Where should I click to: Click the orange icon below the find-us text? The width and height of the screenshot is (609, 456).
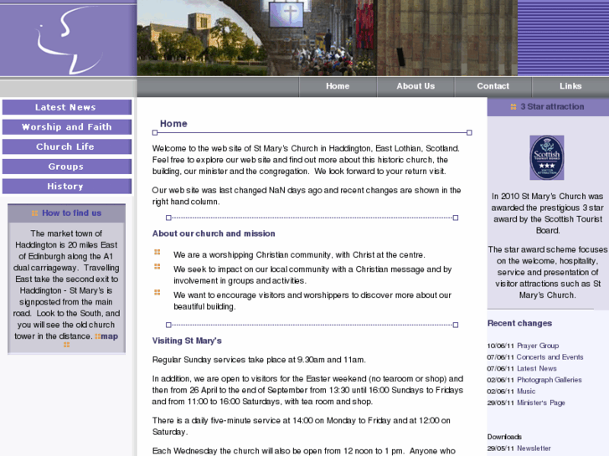click(x=66, y=345)
